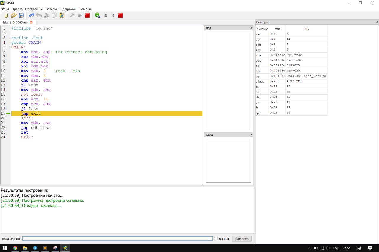
Task: Click the code line 'cmp eax, ebx'
Action: click(x=36, y=80)
